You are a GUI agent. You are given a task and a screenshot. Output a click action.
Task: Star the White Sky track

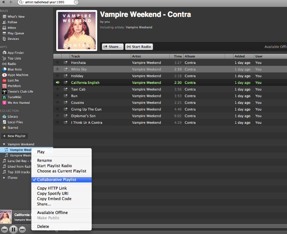[57, 69]
